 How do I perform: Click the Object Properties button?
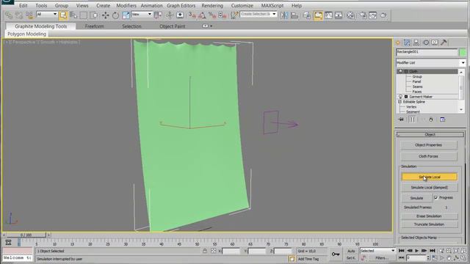click(429, 145)
